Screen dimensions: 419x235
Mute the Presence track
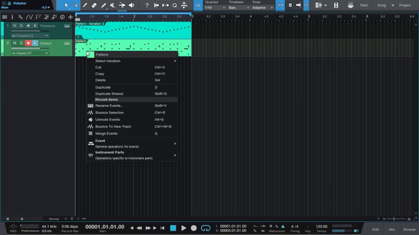14,26
